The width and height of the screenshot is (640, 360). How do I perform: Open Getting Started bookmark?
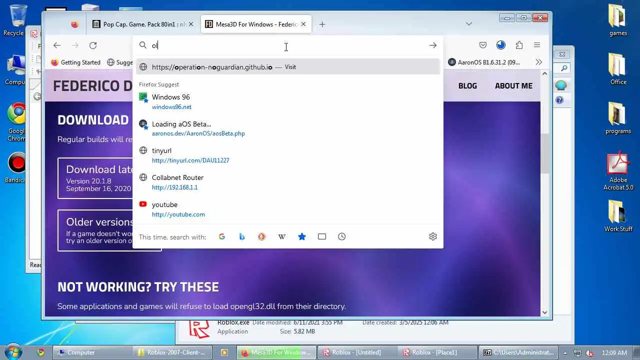pyautogui.click(x=75, y=62)
